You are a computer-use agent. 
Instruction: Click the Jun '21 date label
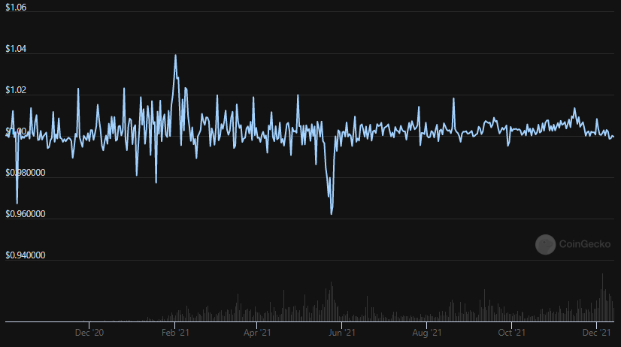[342, 333]
